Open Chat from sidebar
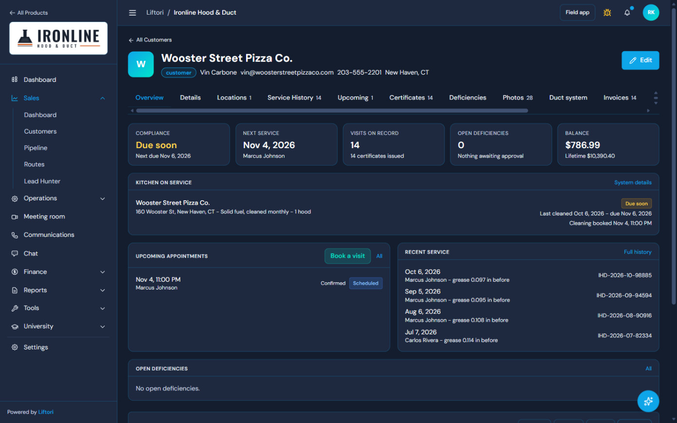Image resolution: width=677 pixels, height=423 pixels. [x=58, y=253]
